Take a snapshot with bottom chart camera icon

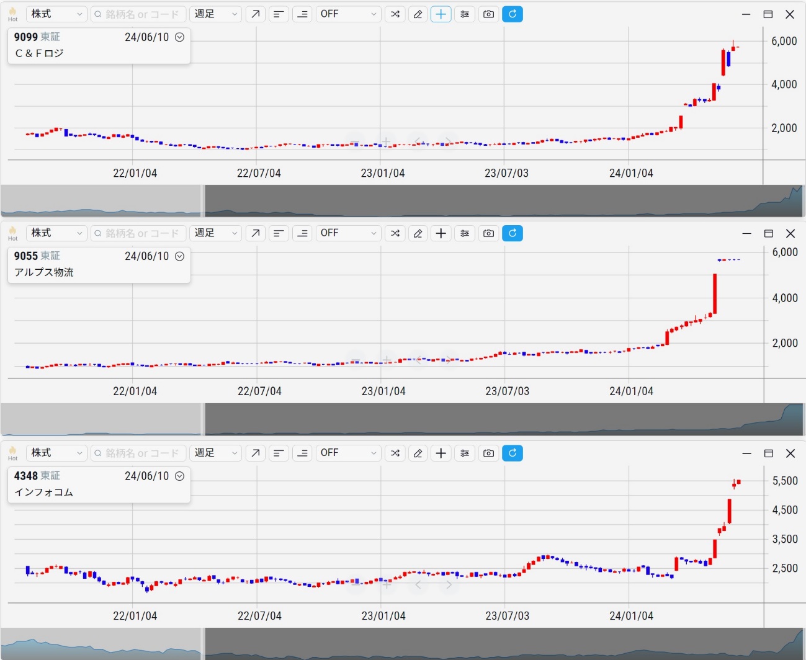(x=489, y=453)
